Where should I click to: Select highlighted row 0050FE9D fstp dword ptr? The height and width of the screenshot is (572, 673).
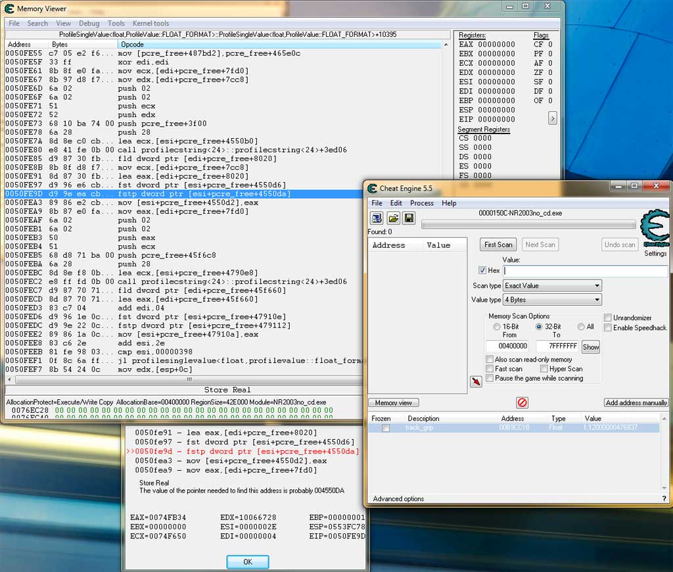(184, 194)
